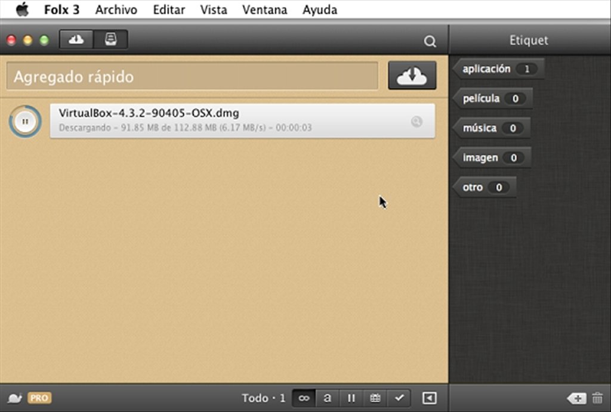Show all downloads with infinity filter
This screenshot has height=412, width=611.
304,398
